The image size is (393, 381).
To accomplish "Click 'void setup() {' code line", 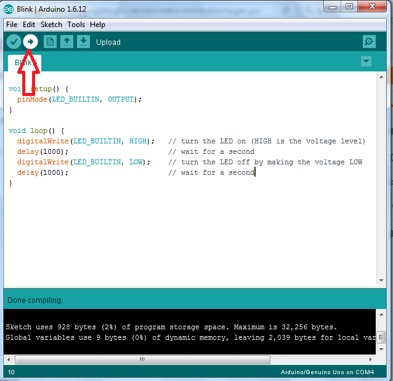I will pyautogui.click(x=38, y=89).
